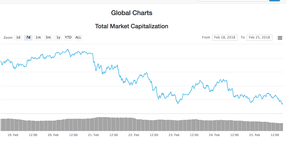Open the chart hamburger context menu

click(x=280, y=38)
